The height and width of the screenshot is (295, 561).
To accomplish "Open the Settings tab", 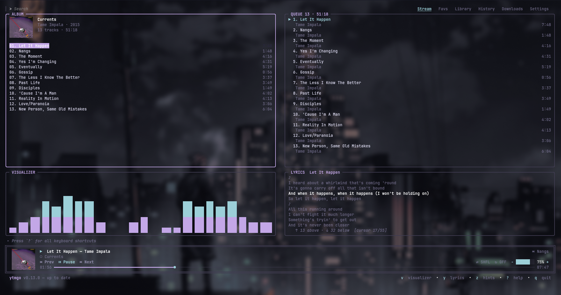I will click(x=539, y=9).
